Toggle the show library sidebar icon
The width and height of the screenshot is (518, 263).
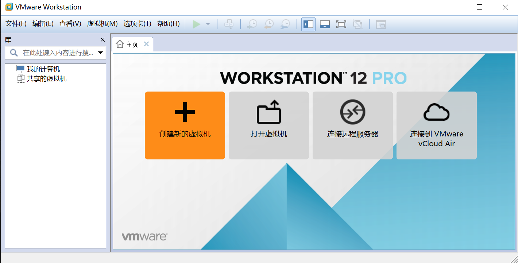click(308, 24)
